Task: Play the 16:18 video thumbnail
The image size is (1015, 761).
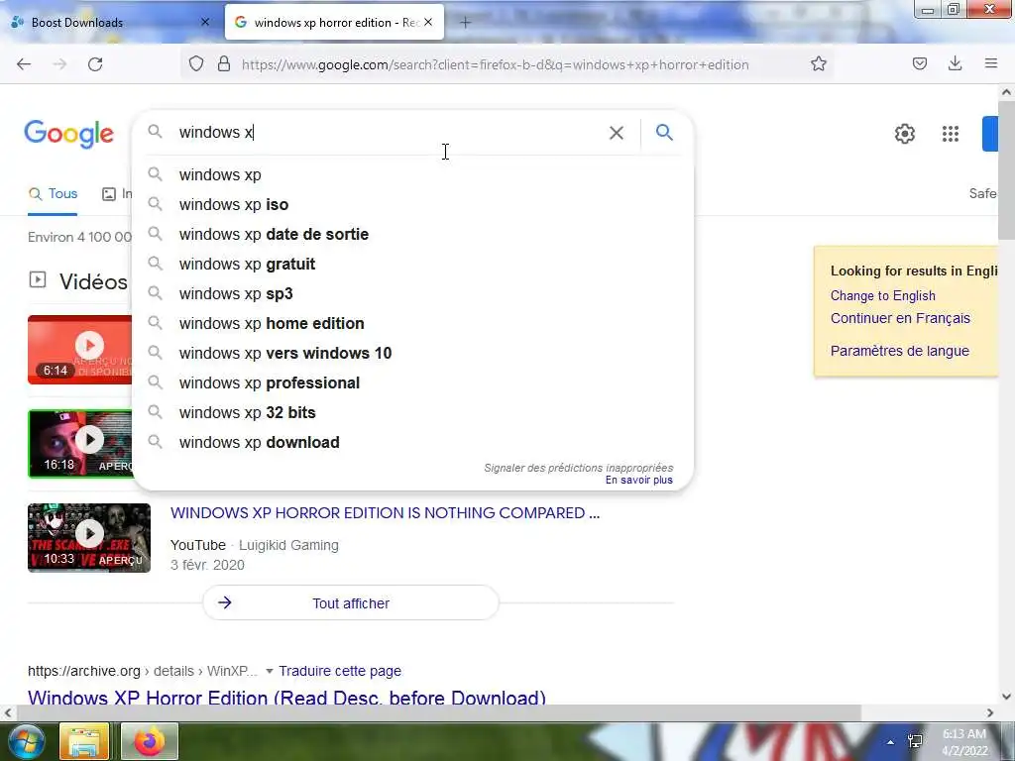Action: [x=79, y=444]
